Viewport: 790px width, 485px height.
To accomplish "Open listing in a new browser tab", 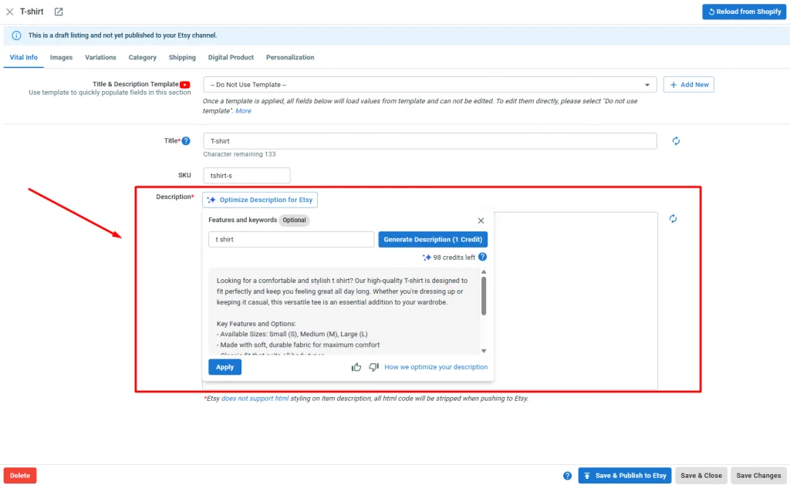I will (59, 12).
